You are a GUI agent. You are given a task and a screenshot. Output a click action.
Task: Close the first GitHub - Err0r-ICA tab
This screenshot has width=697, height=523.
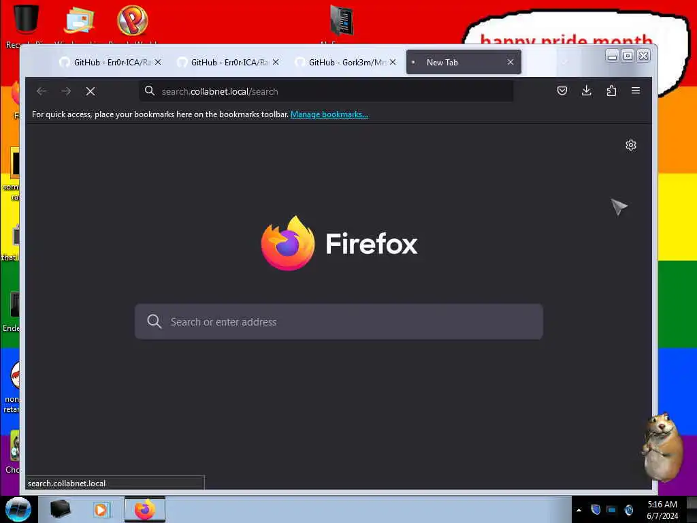point(158,62)
